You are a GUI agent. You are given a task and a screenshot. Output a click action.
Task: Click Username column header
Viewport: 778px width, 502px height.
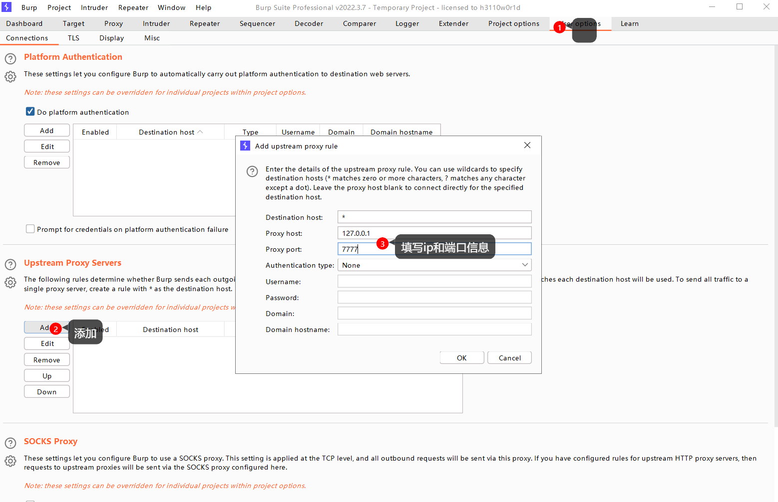click(x=298, y=132)
